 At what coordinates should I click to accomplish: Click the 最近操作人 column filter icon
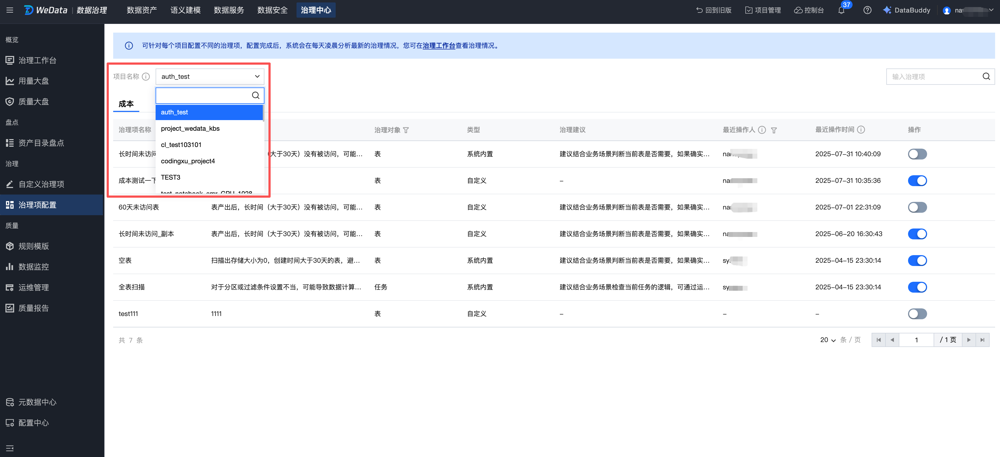coord(774,130)
